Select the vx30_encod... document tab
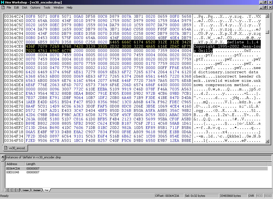Image resolution: width=273 pixels, height=199 pixels. 15,148
